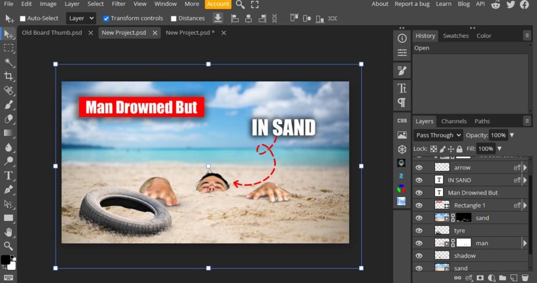The width and height of the screenshot is (537, 283).
Task: Click the Account button
Action: tap(218, 4)
